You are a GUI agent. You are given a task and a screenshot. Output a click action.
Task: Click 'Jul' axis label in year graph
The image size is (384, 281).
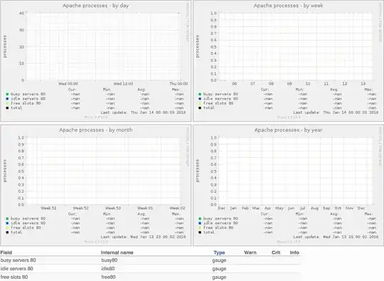point(303,208)
